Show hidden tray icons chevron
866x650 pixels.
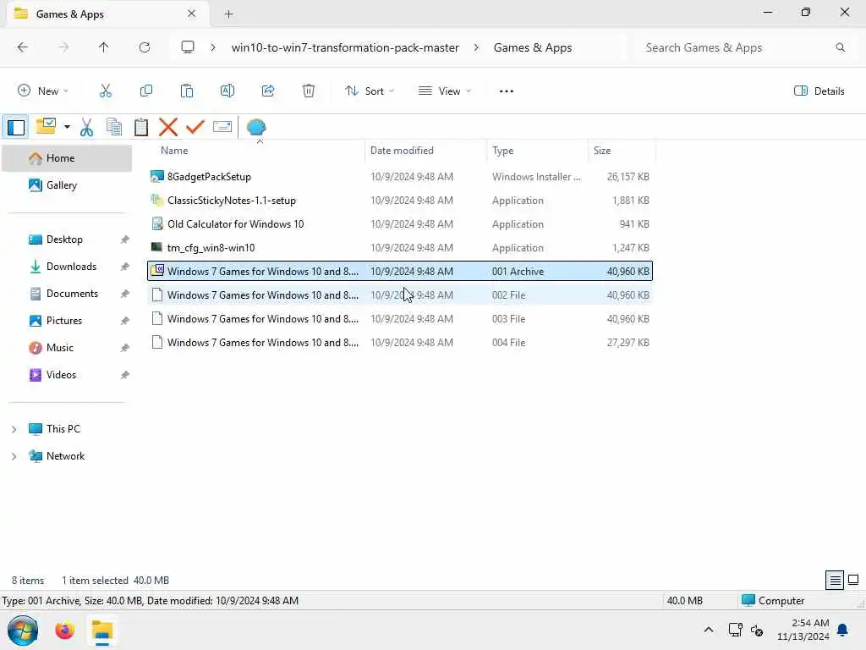tap(709, 630)
